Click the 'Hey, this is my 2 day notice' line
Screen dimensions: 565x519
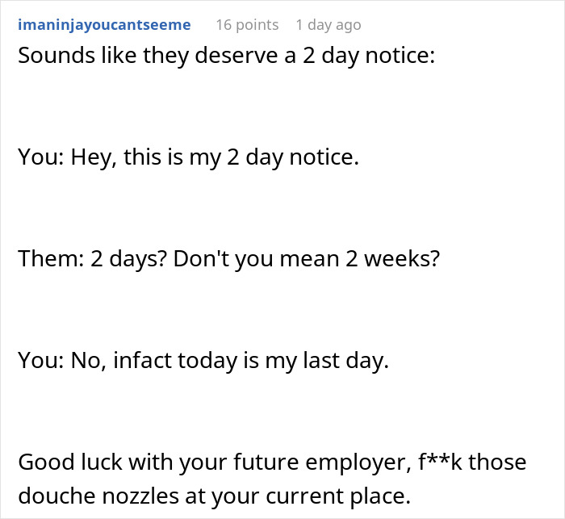coord(188,157)
